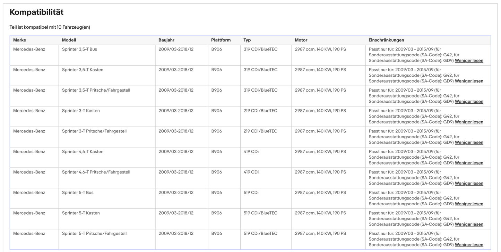Screen dimensions: 501x252
Task: Select the 'Sprinter 5-T Bus' model cell
Action: click(78, 193)
